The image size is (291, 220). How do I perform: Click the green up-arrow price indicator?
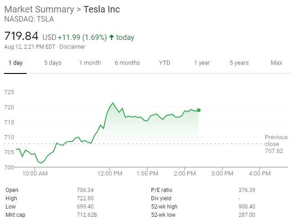pos(112,37)
